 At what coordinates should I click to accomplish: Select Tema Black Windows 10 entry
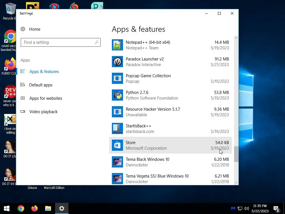[170, 162]
